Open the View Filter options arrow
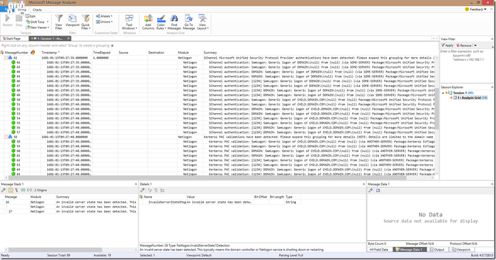496x260 pixels. click(x=475, y=46)
